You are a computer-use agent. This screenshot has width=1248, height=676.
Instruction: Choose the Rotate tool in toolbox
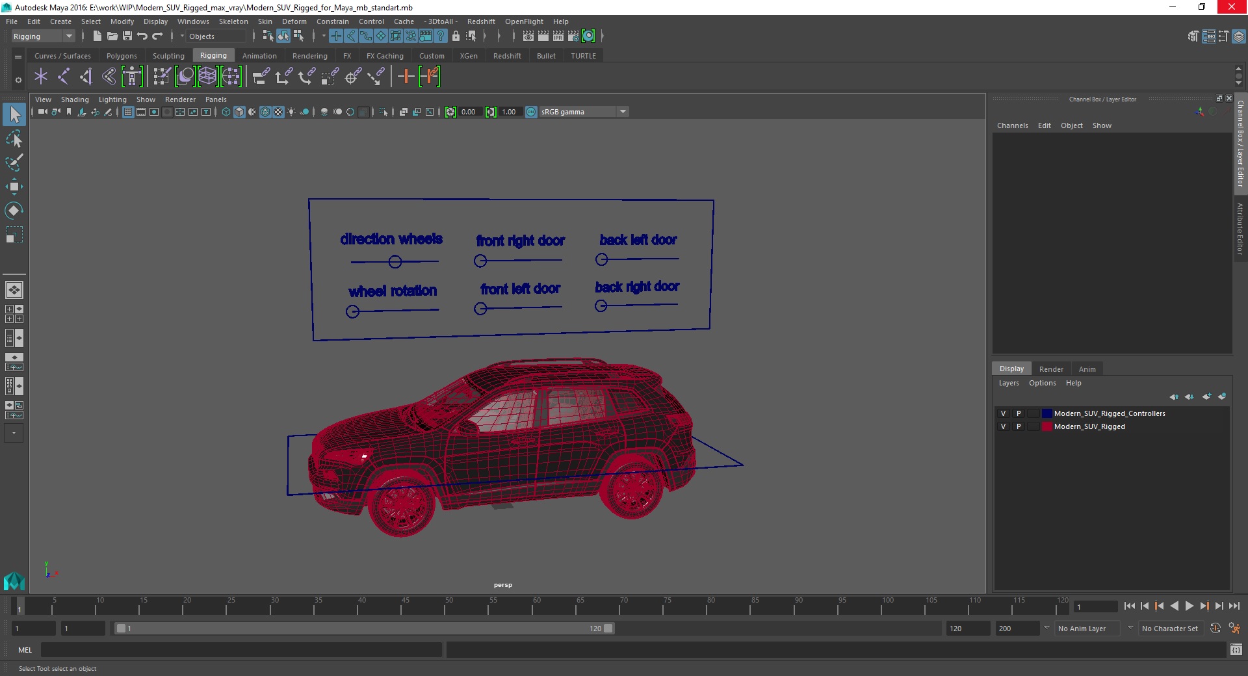(14, 210)
